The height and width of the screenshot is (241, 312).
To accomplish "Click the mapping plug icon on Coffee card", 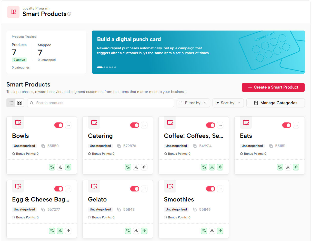I will pyautogui.click(x=204, y=167).
